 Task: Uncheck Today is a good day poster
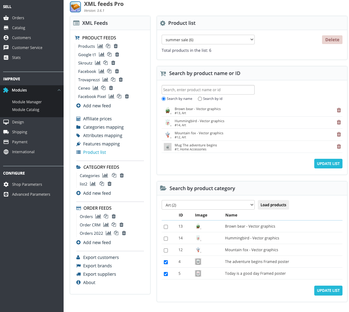(166, 274)
